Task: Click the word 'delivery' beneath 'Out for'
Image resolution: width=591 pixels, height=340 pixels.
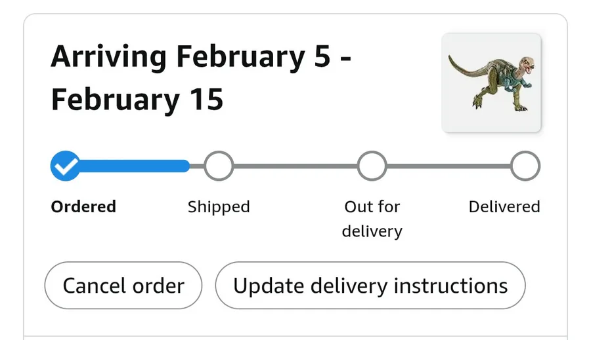Action: pyautogui.click(x=372, y=231)
